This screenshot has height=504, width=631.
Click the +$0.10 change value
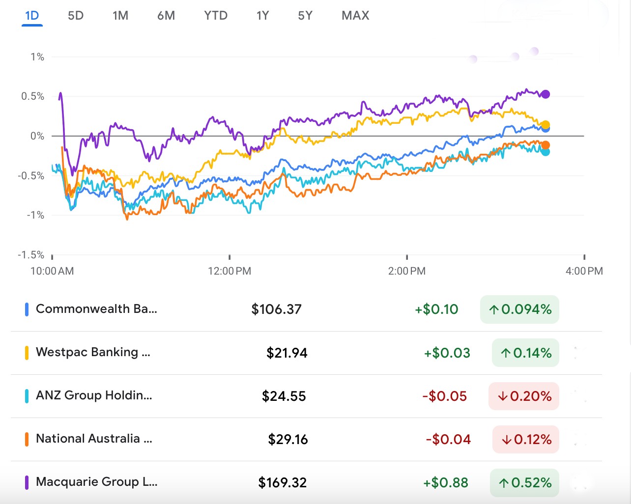click(x=436, y=309)
